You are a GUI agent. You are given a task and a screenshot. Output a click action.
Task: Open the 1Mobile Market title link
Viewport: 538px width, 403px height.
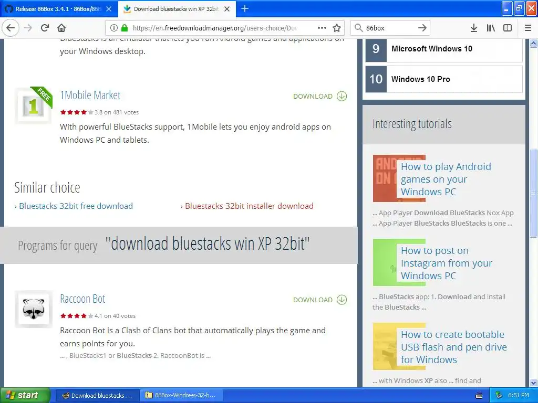tap(90, 96)
